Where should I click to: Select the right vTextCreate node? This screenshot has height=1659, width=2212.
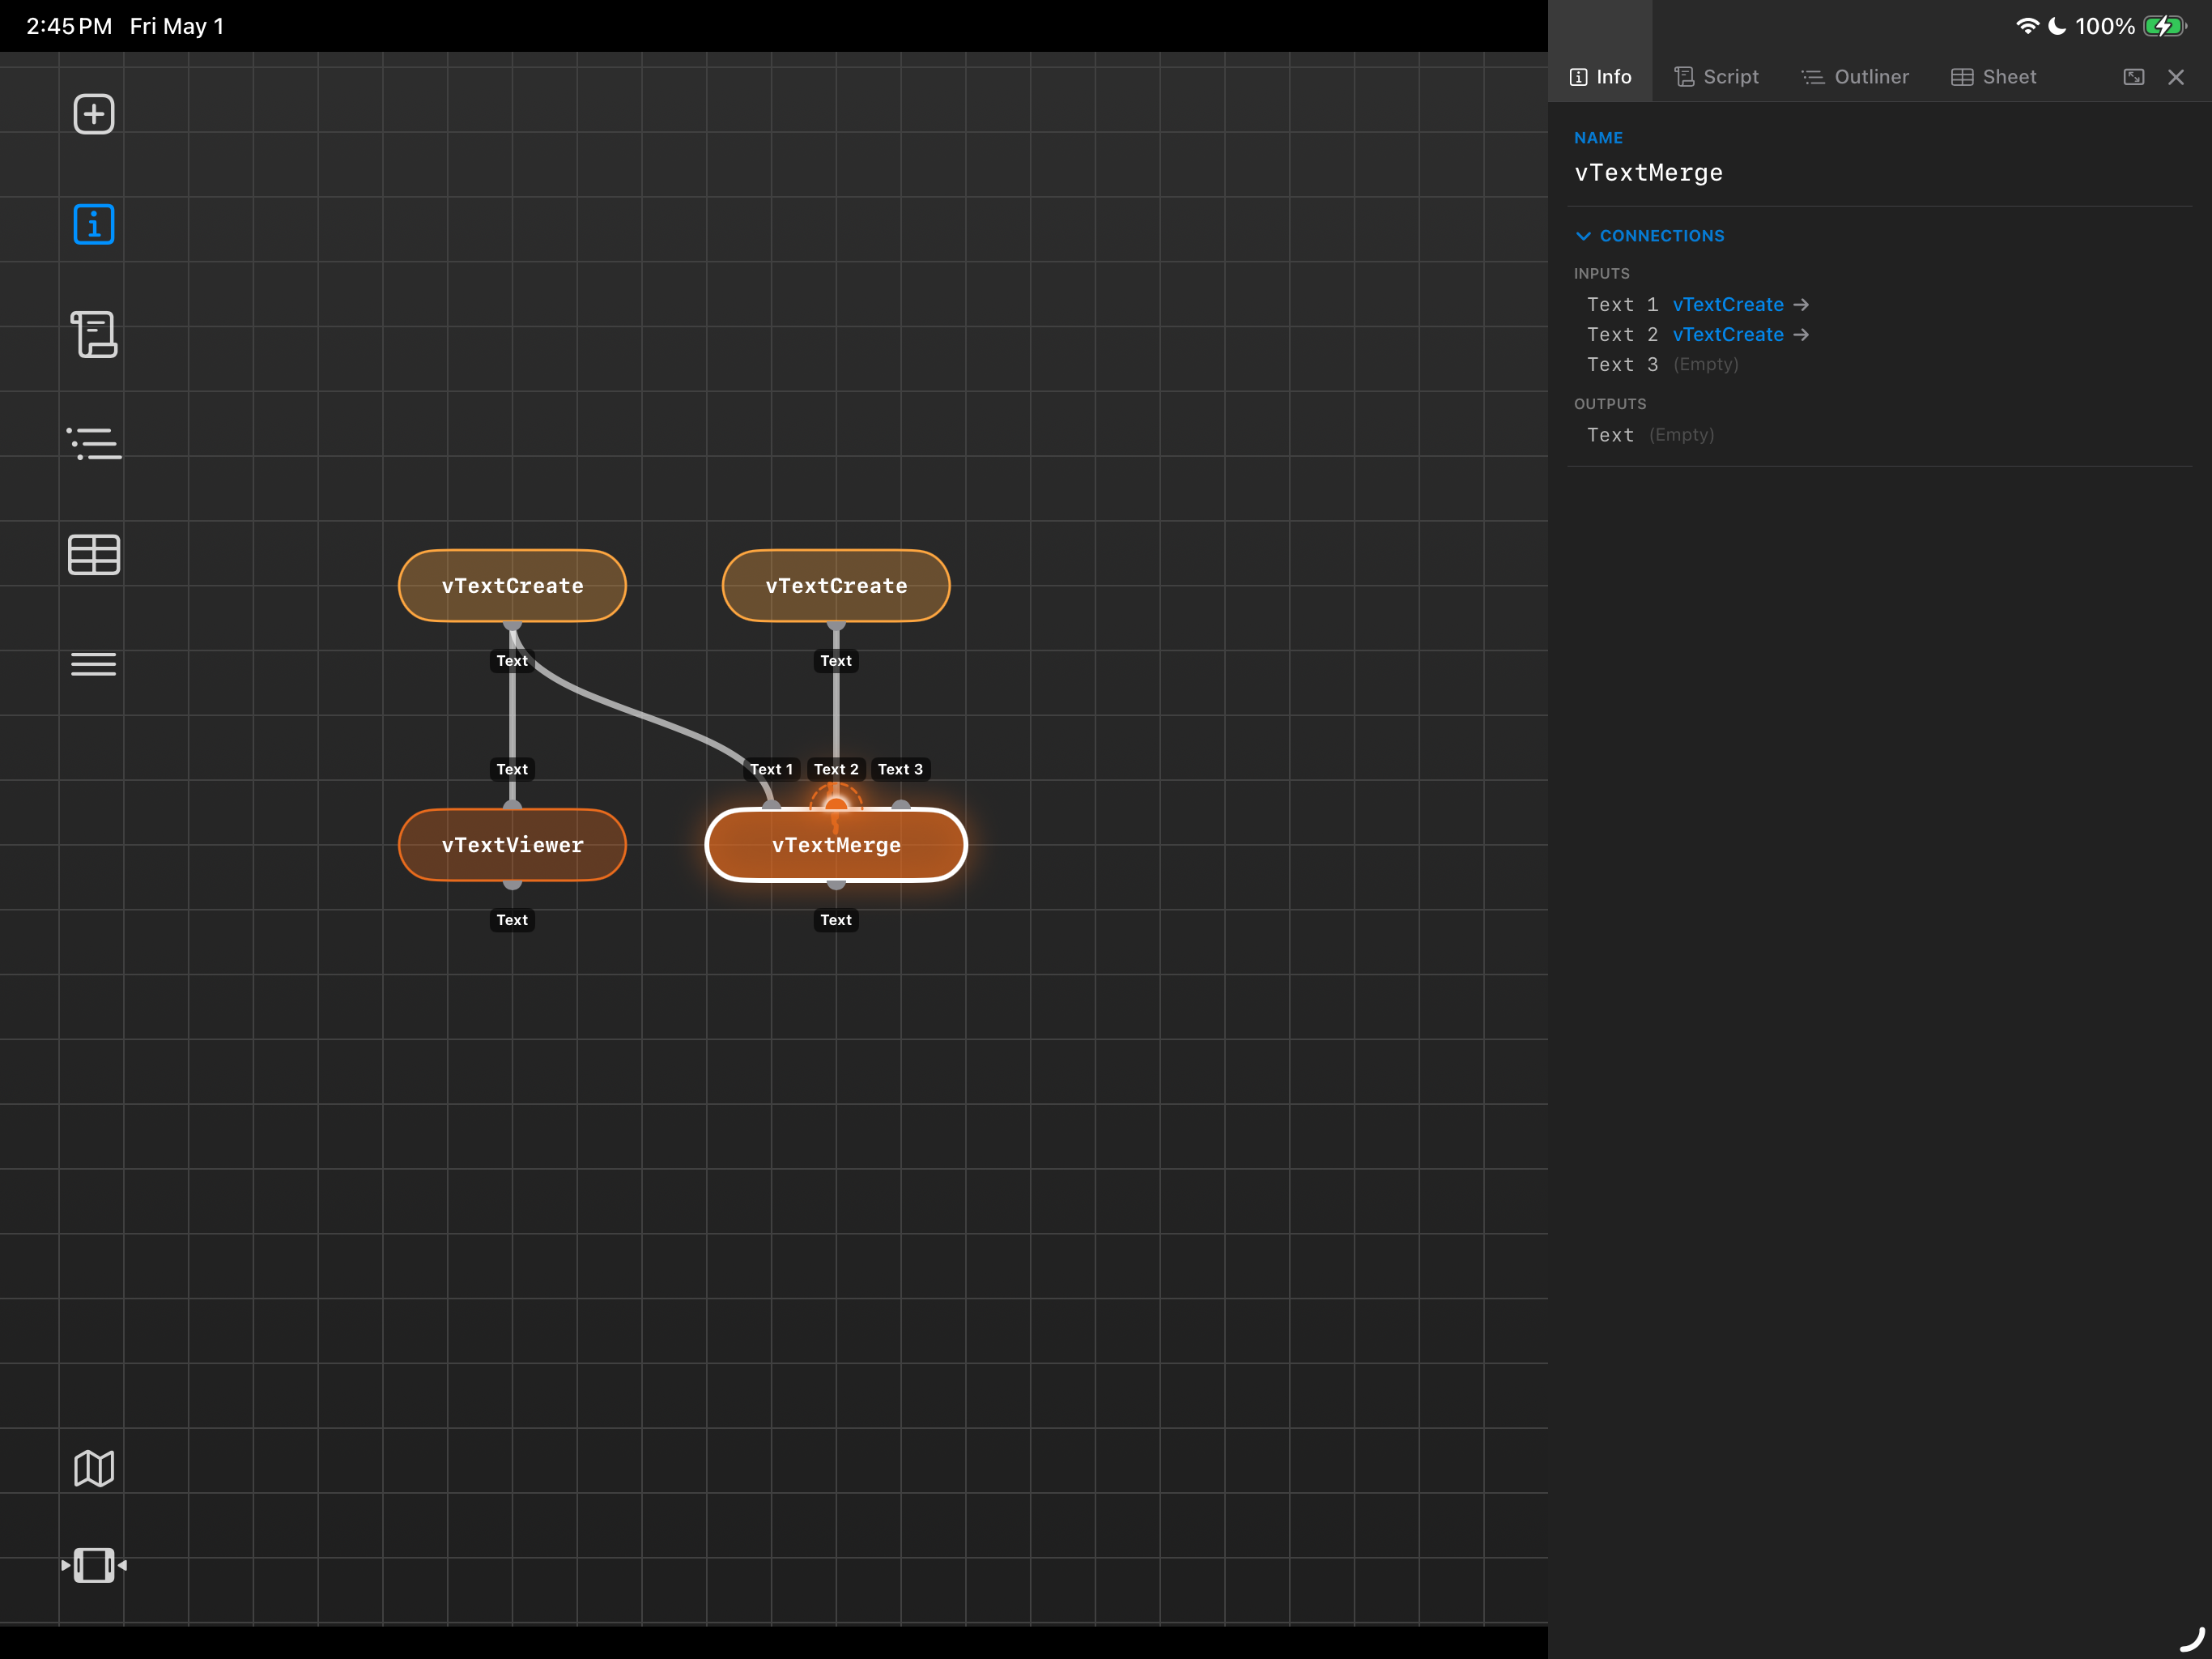point(836,586)
